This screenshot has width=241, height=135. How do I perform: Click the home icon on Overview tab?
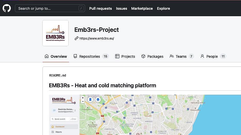pos(47,56)
